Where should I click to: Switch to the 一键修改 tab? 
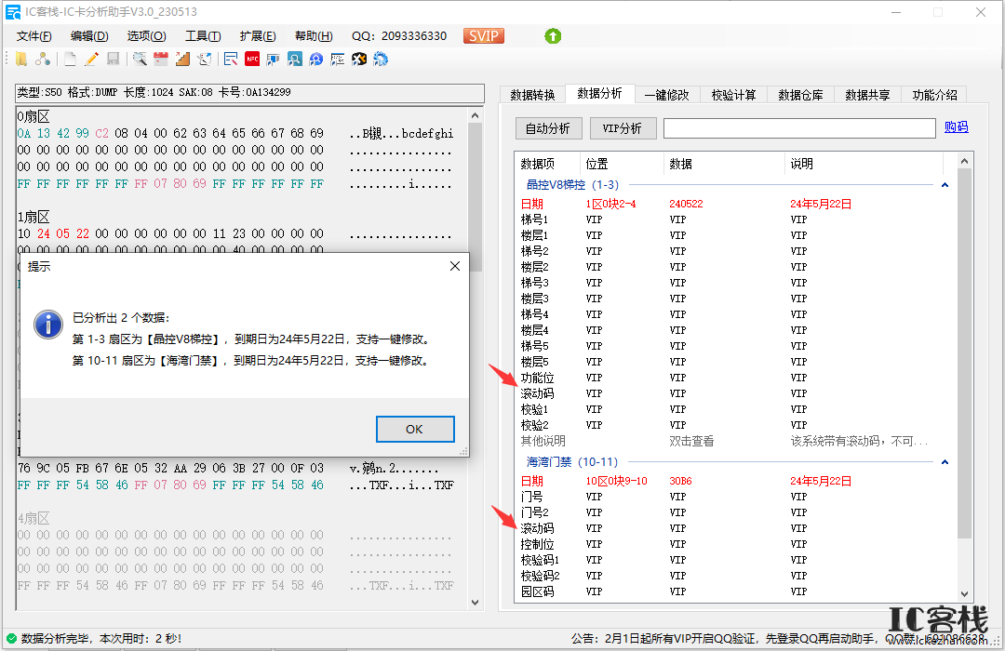(666, 95)
